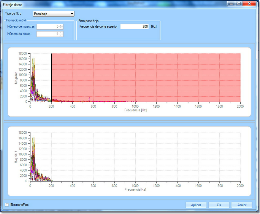The image size is (260, 214).
Task: Click '1000' on the top chart frequency axis
Action: click(135, 106)
